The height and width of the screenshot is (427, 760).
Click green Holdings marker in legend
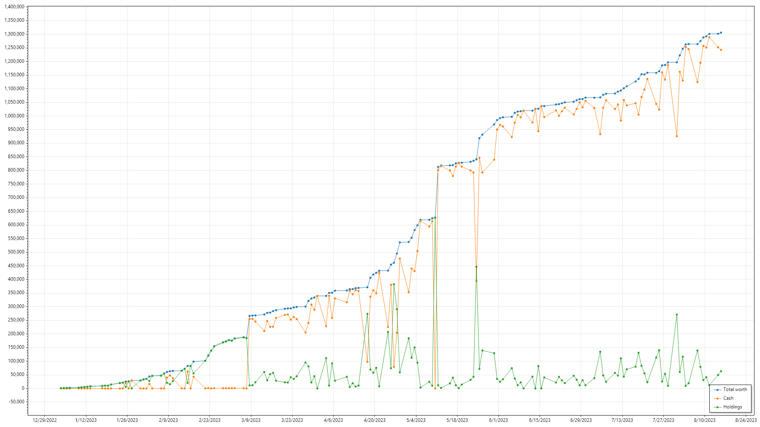point(717,407)
